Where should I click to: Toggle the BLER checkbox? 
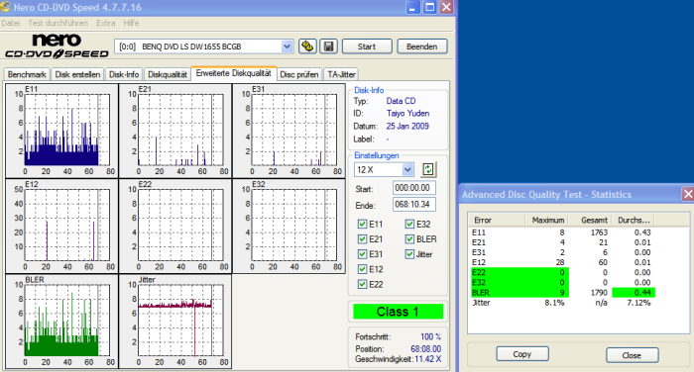tap(409, 239)
